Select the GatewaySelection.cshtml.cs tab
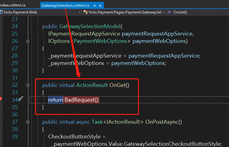The image size is (229, 147). pyautogui.click(x=65, y=6)
